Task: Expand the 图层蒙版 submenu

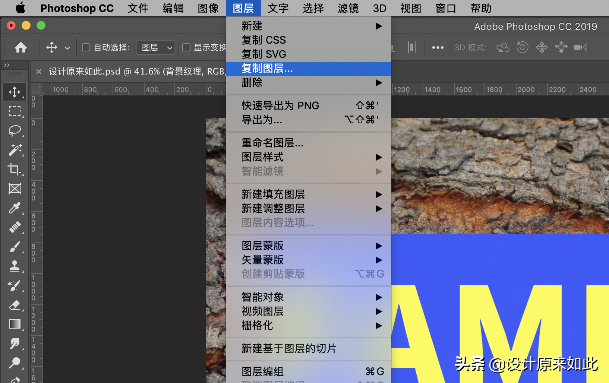Action: click(309, 246)
